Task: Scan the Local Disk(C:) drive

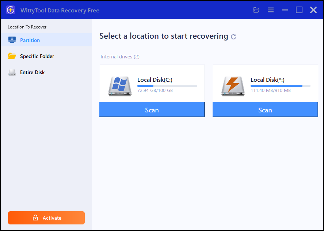Action: point(152,110)
